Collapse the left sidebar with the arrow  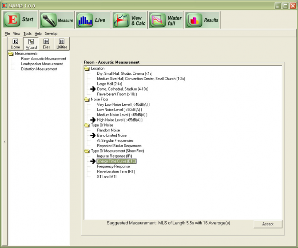5,142
